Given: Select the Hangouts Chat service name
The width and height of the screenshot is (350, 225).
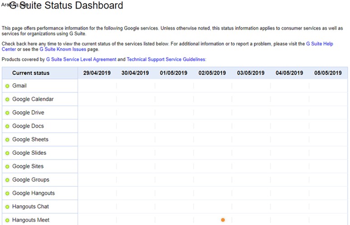Looking at the screenshot, I should pyautogui.click(x=30, y=207).
